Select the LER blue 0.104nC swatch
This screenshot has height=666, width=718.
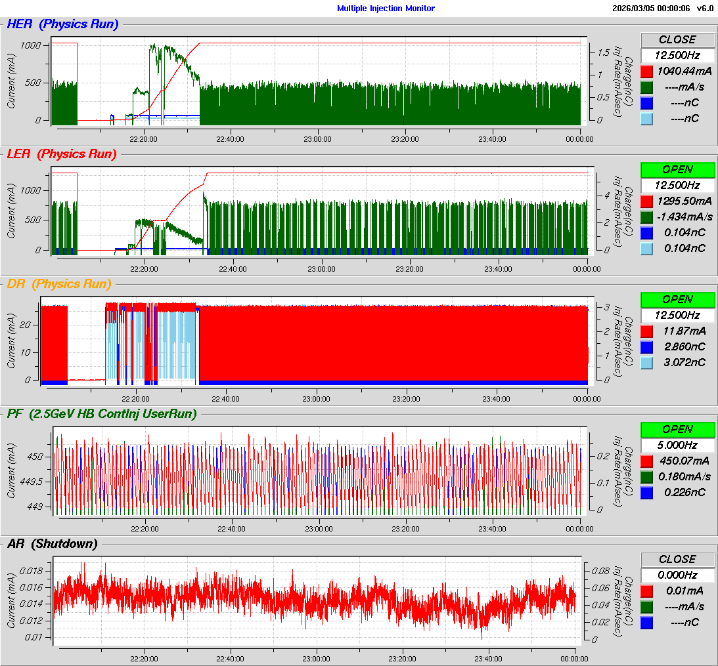click(x=646, y=232)
